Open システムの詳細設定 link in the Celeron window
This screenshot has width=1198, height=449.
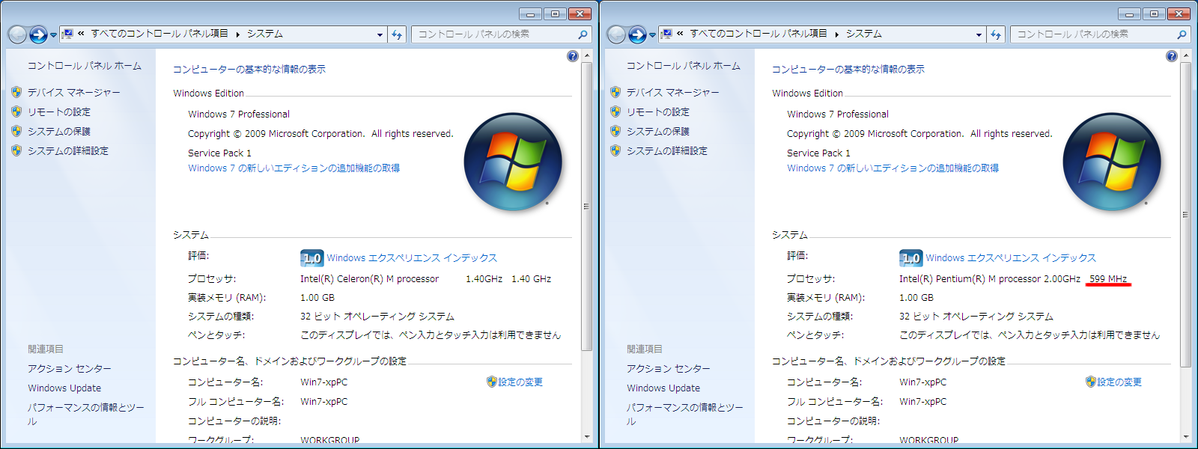click(x=68, y=150)
